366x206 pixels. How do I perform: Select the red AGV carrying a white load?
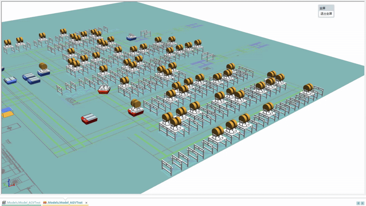pos(104,89)
